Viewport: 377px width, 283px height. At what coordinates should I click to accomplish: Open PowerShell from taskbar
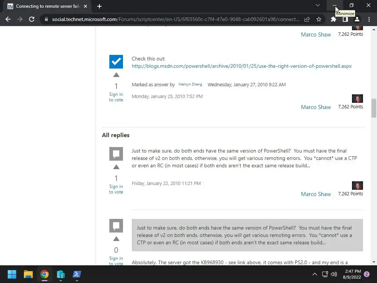tap(77, 274)
